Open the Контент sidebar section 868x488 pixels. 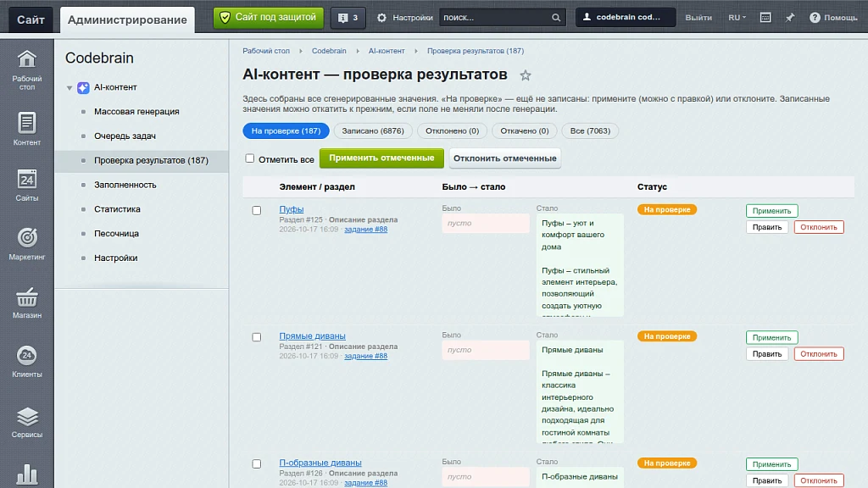coord(26,129)
